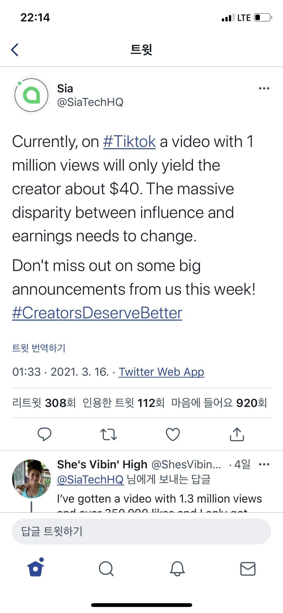Open the #Tiktok hashtag
The width and height of the screenshot is (283, 613).
pos(129,141)
